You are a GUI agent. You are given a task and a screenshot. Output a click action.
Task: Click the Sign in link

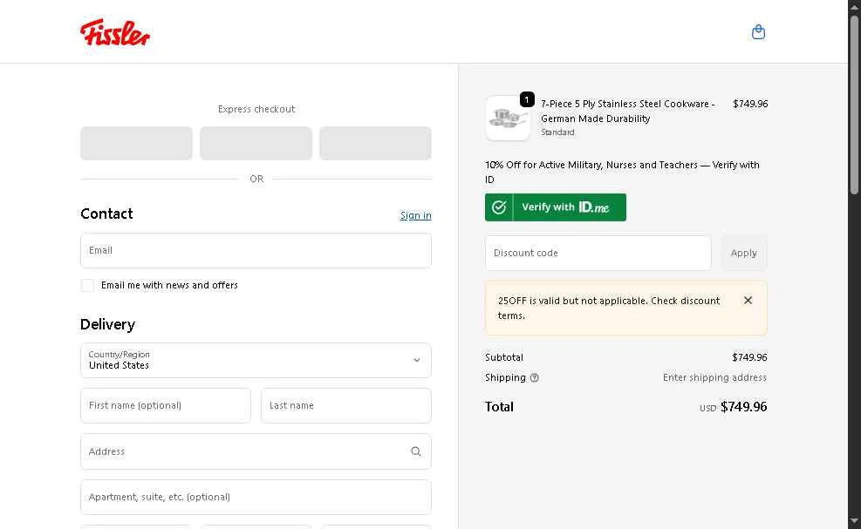(416, 215)
